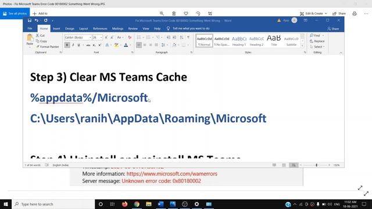Center align the paragraph
The width and height of the screenshot is (372, 209).
click(x=145, y=45)
